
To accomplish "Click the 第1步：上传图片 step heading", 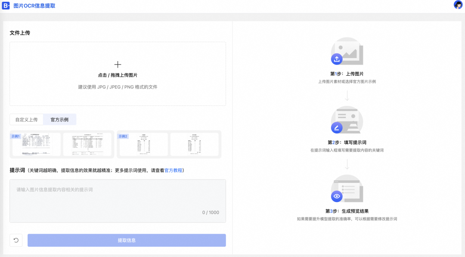I will [x=347, y=74].
